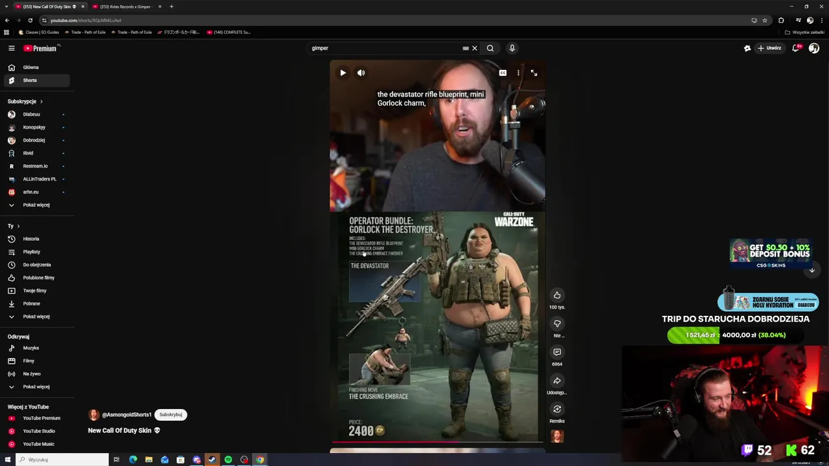The height and width of the screenshot is (466, 829).
Task: Open the Do obejrzenia list
Action: (x=37, y=265)
